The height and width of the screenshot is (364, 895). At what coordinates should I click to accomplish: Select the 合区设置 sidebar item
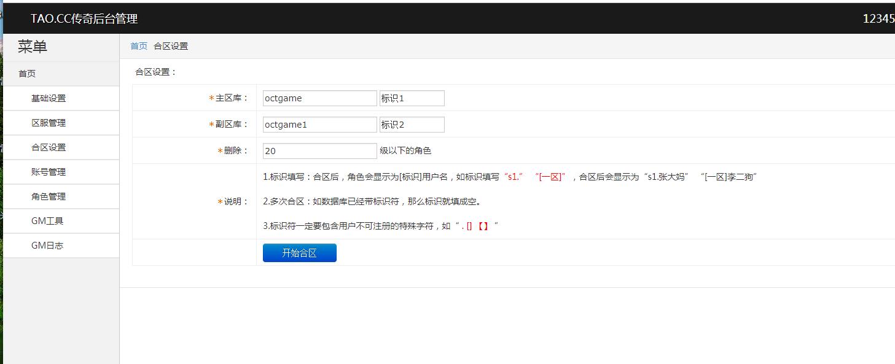click(49, 147)
